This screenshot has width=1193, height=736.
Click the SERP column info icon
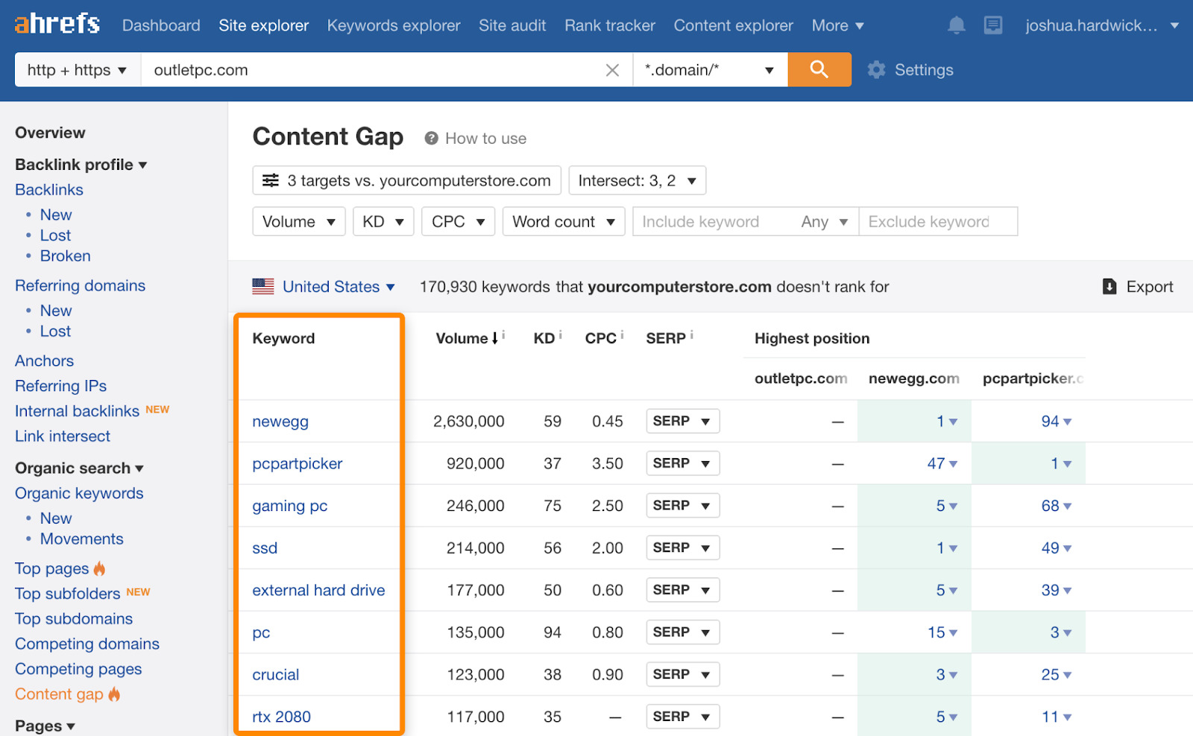pyautogui.click(x=691, y=335)
